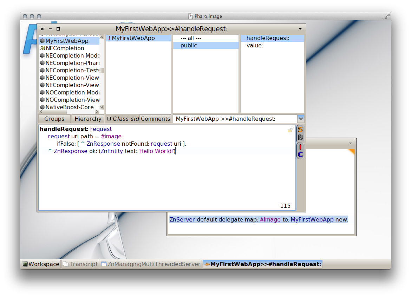Image resolution: width=411 pixels, height=297 pixels.
Task: Click the NECompletion-Tests package row
Action: (x=69, y=70)
